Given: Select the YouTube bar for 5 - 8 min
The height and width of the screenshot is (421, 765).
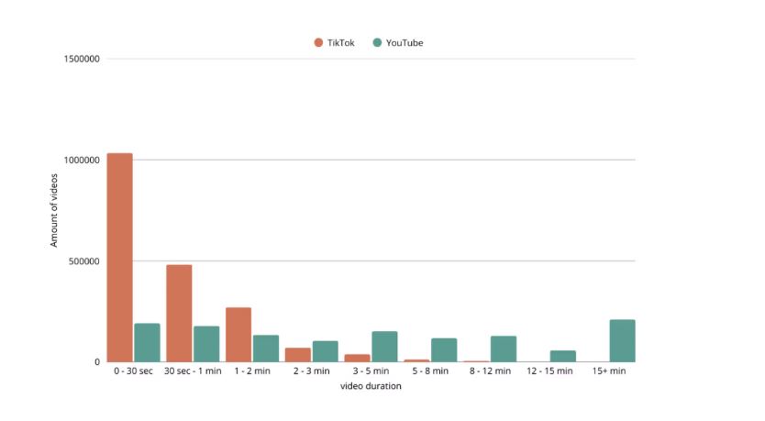Looking at the screenshot, I should [x=444, y=350].
